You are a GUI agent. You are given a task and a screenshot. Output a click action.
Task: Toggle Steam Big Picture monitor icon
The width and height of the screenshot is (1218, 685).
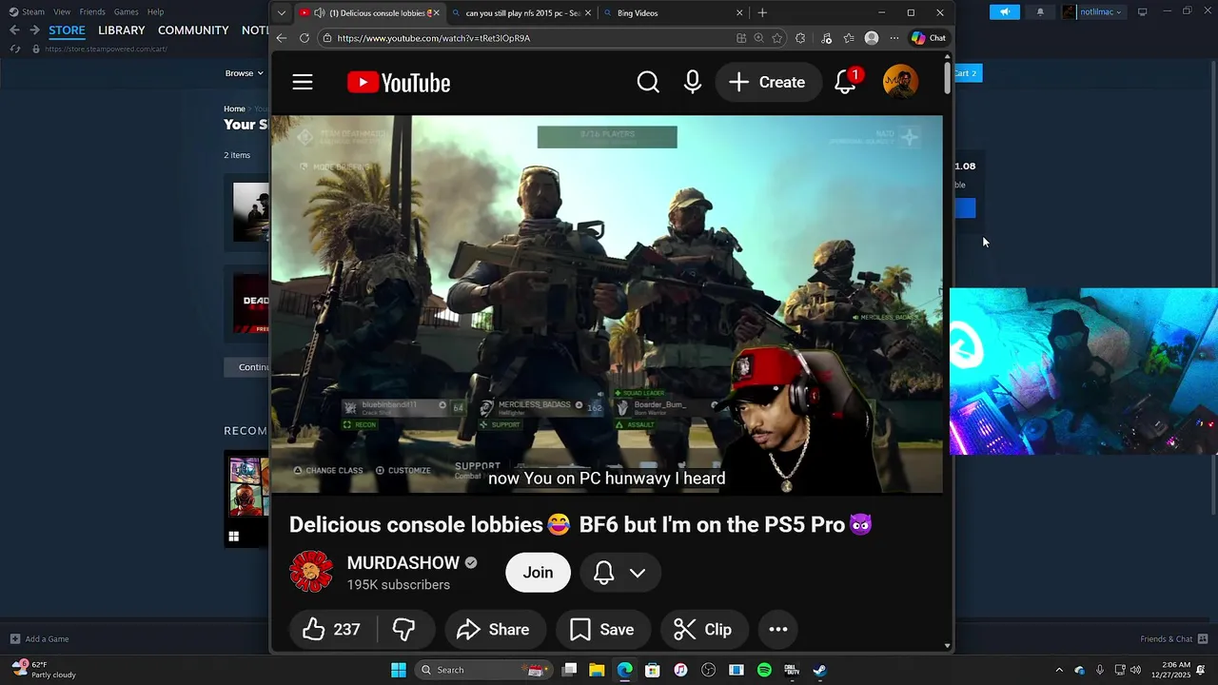point(1143,12)
